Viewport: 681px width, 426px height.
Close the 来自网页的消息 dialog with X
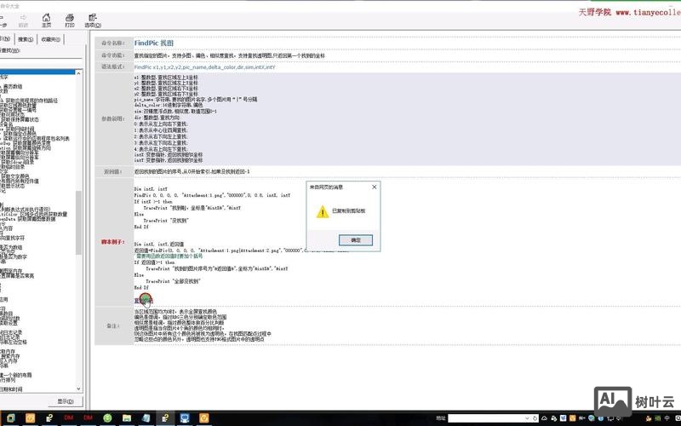[x=374, y=186]
